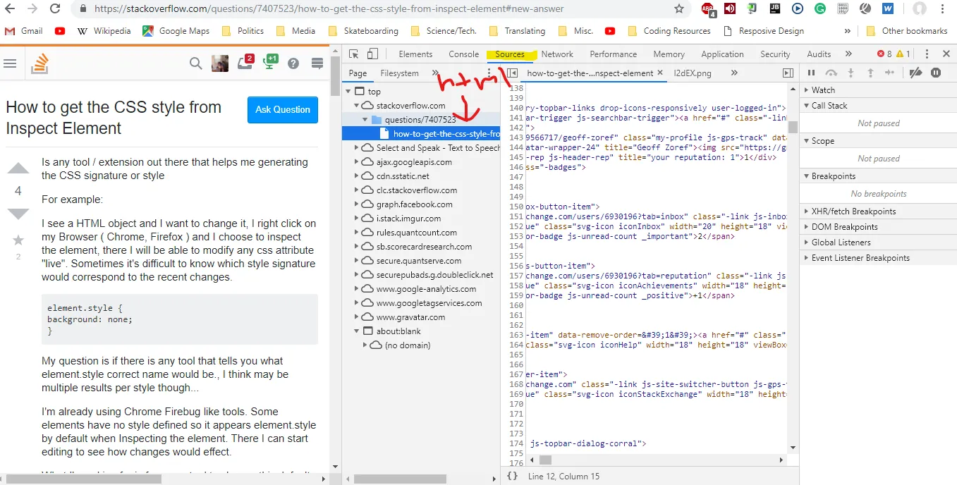The image size is (957, 485).
Task: Click the AdBlock Plus extension icon
Action: click(709, 9)
